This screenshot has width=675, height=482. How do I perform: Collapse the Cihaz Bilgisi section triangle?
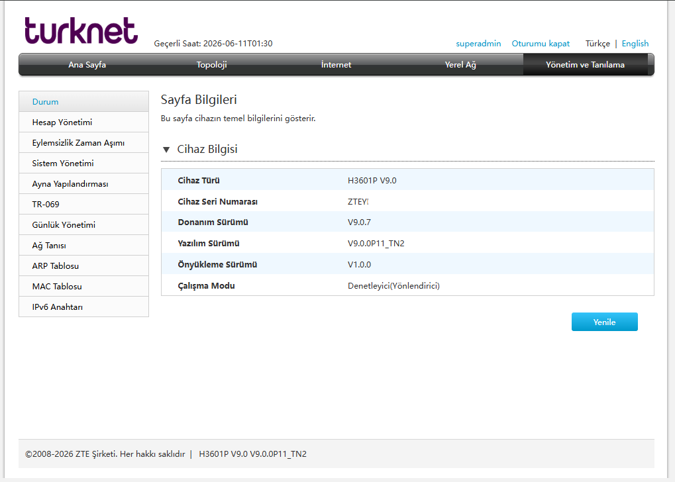[166, 150]
